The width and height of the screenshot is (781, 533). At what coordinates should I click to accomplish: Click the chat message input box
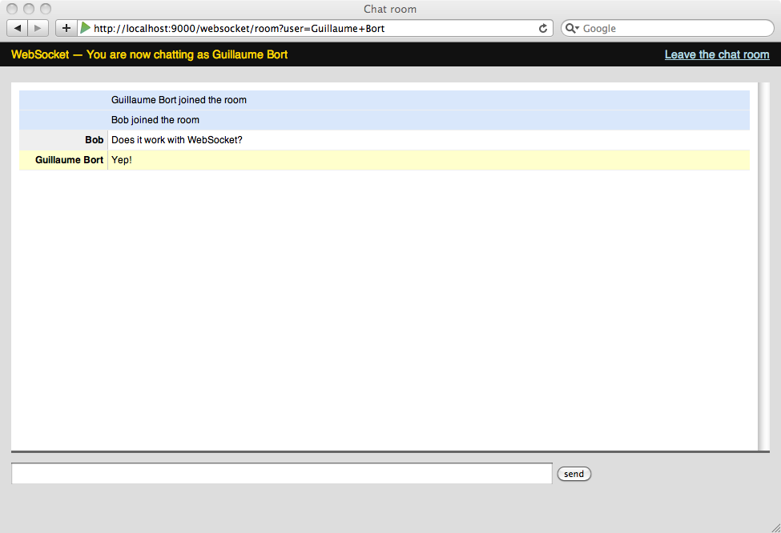point(281,474)
